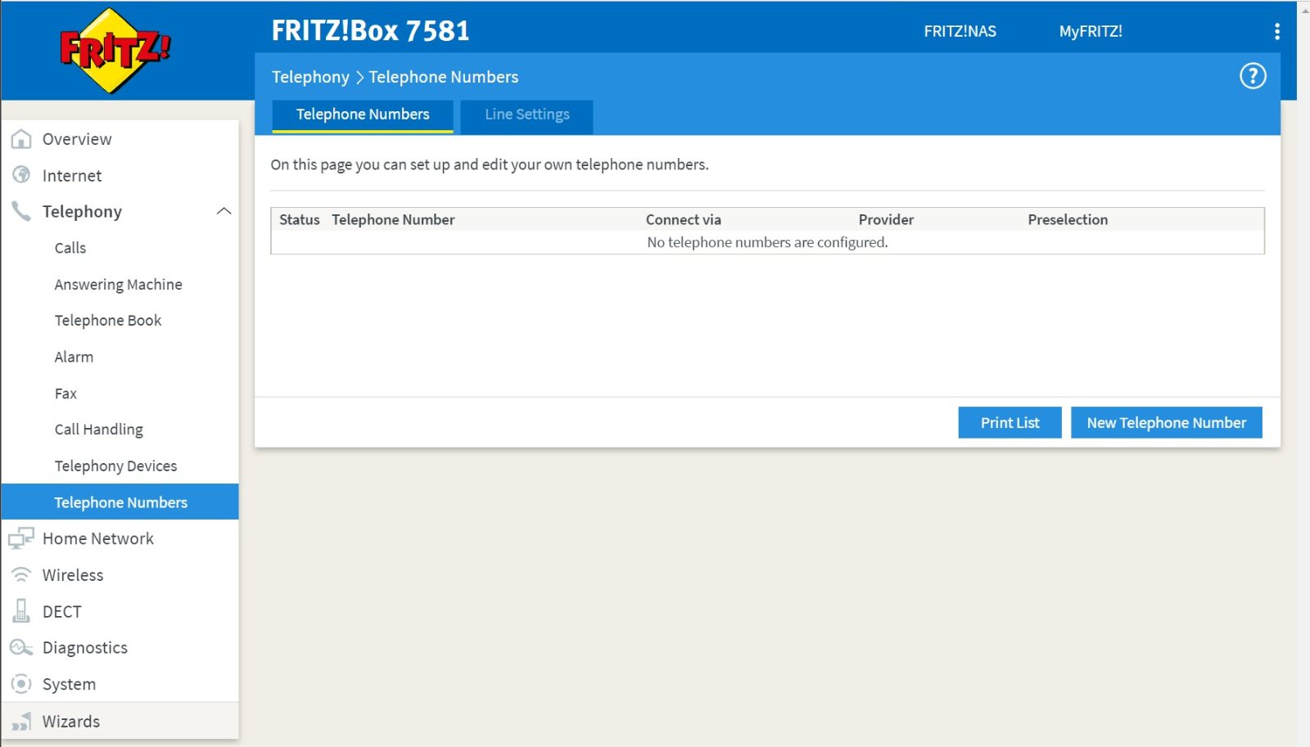
Task: Click the 'No telephone numbers are configured.' message
Action: (767, 242)
